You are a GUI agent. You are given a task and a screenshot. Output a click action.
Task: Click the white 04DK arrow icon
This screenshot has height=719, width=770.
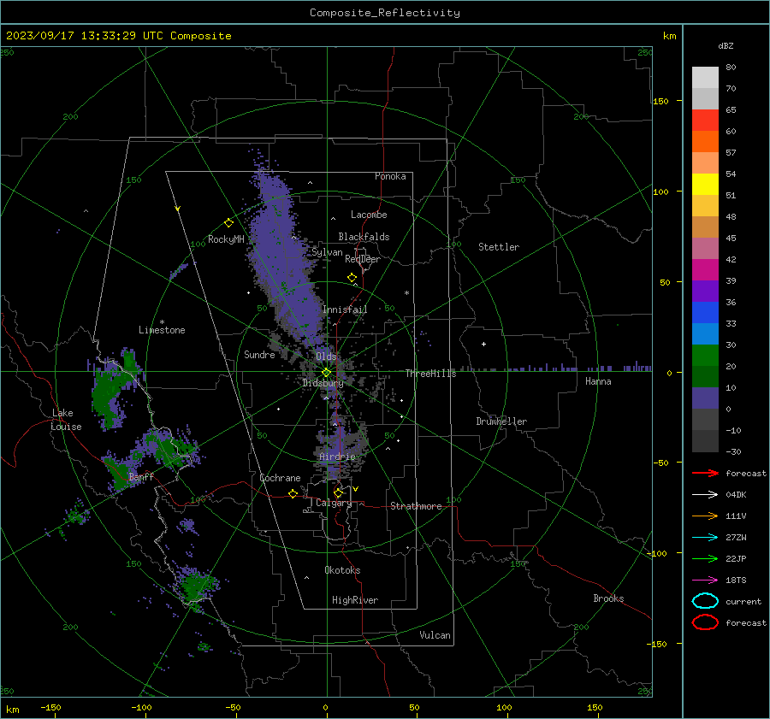point(705,495)
